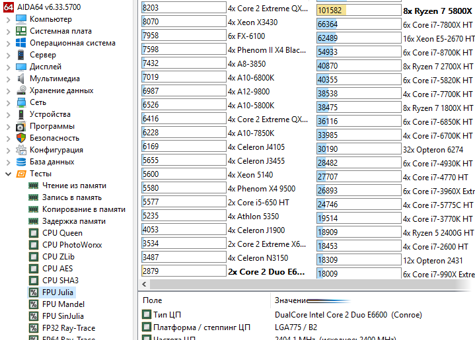Click the Устройства device icon
The image size is (475, 340).
[21, 114]
